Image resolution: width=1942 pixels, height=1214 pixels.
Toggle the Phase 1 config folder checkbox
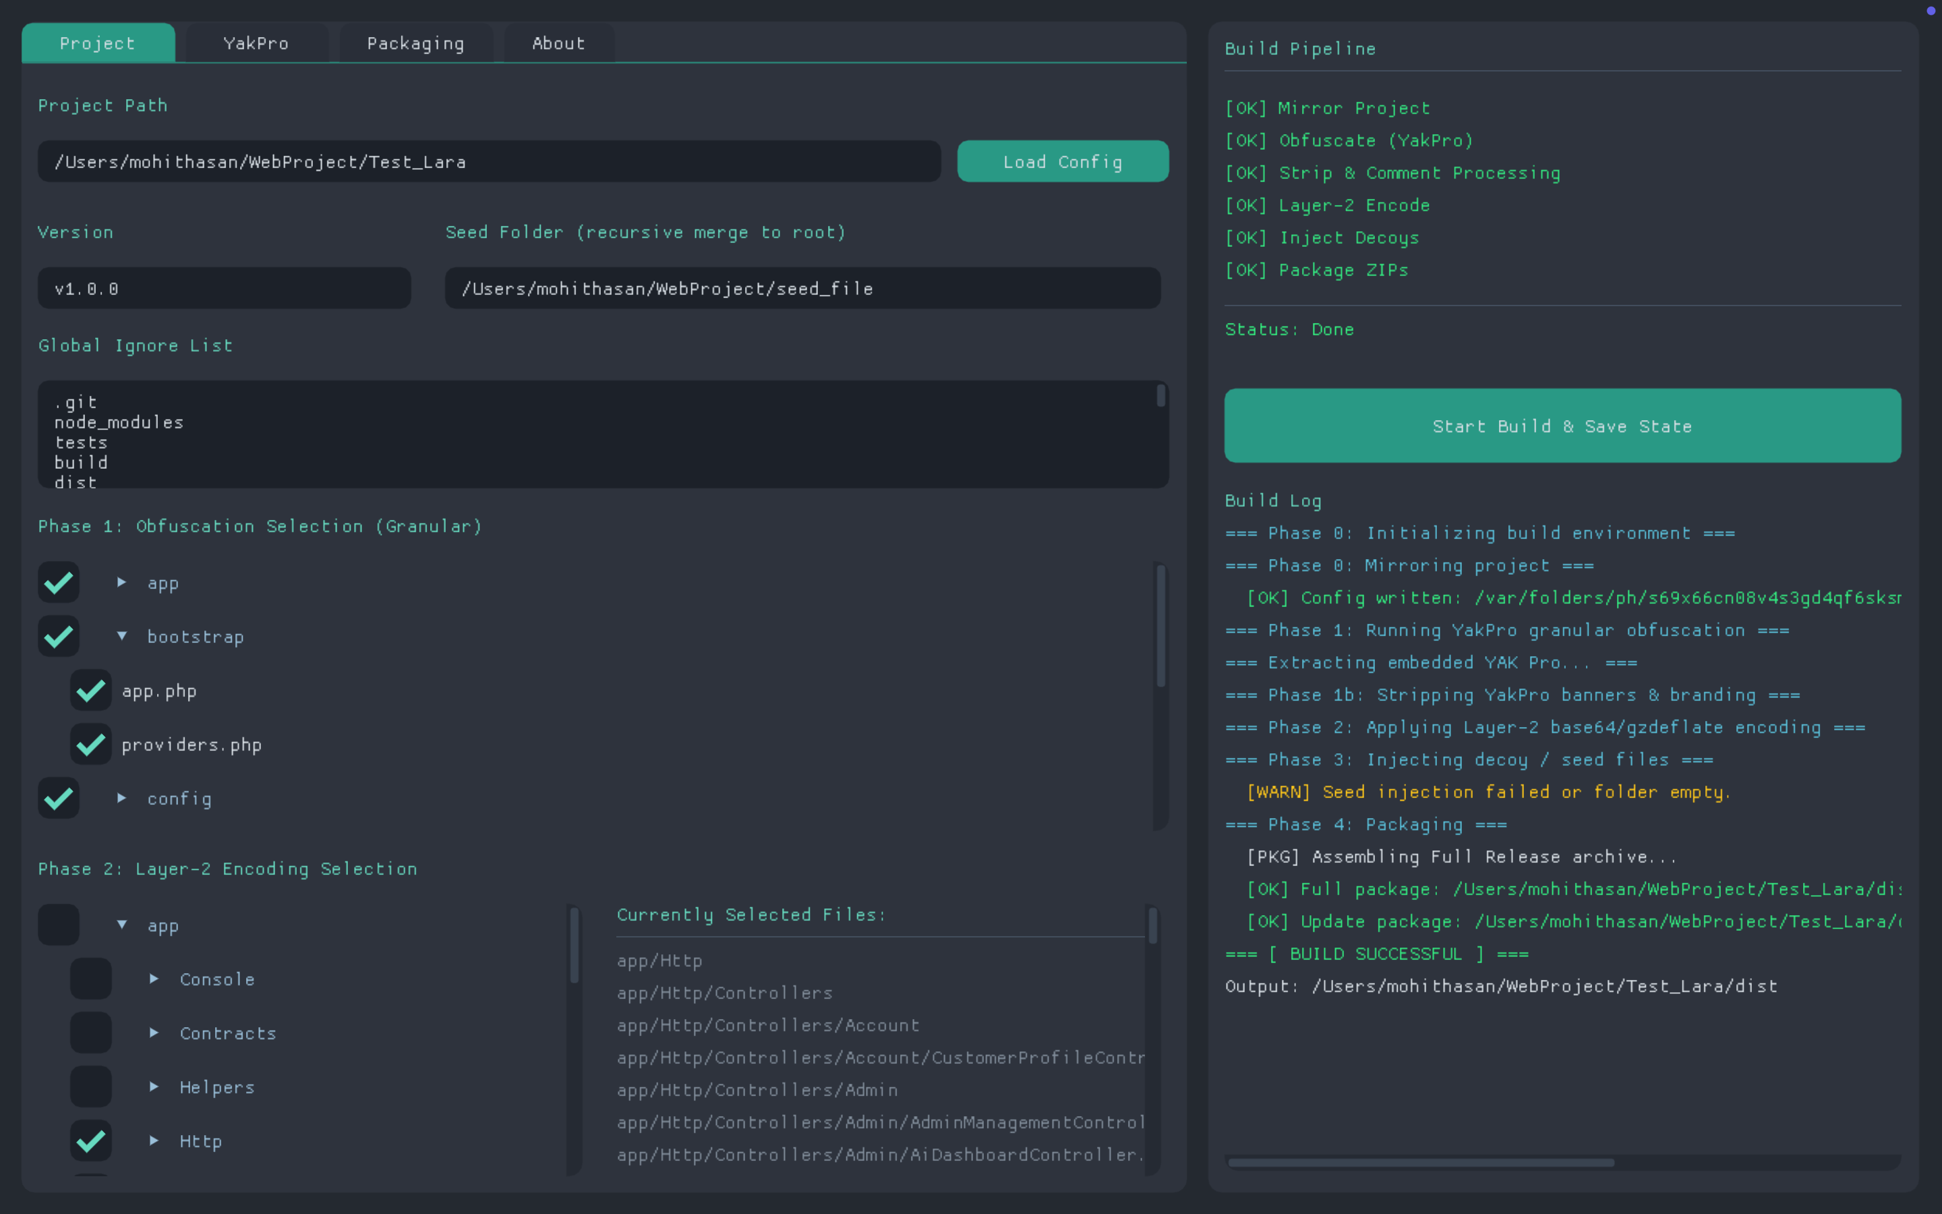click(59, 798)
